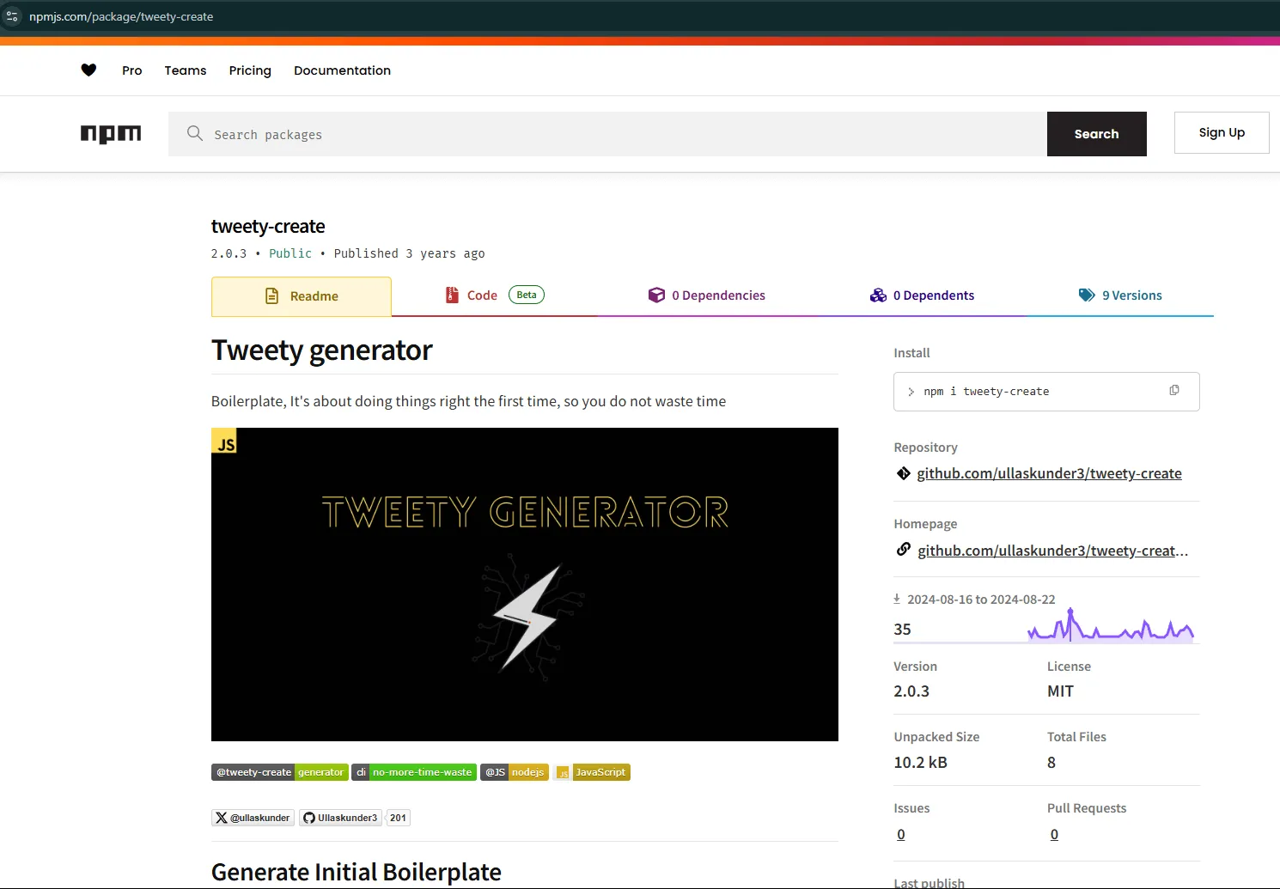The height and width of the screenshot is (889, 1280).
Task: Open the 0 Dependencies tab
Action: click(707, 295)
